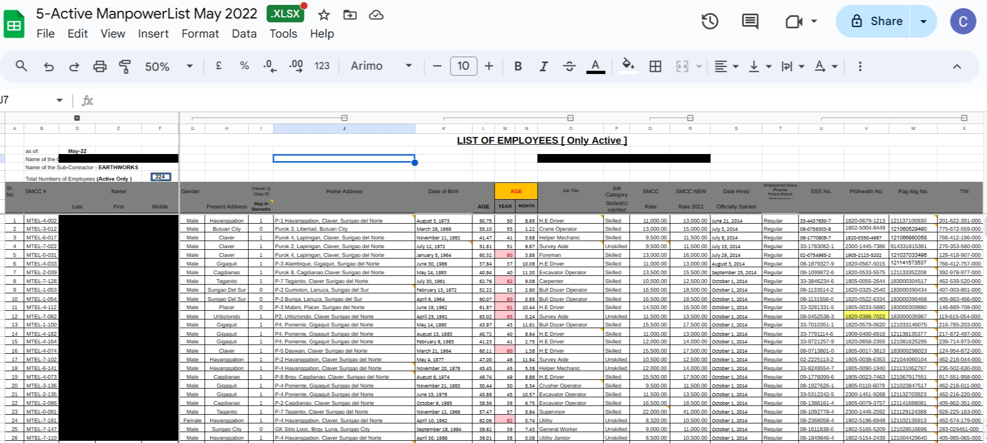Screen dimensions: 987x443
Task: Collapse the column group ending at column R
Action: click(x=690, y=118)
